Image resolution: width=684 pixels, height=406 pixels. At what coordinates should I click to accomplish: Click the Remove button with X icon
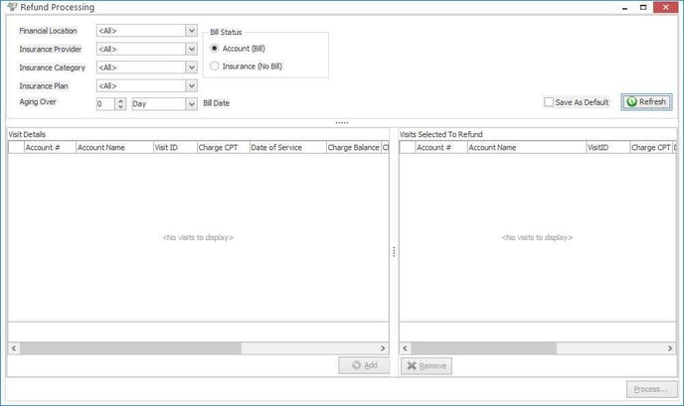[426, 366]
